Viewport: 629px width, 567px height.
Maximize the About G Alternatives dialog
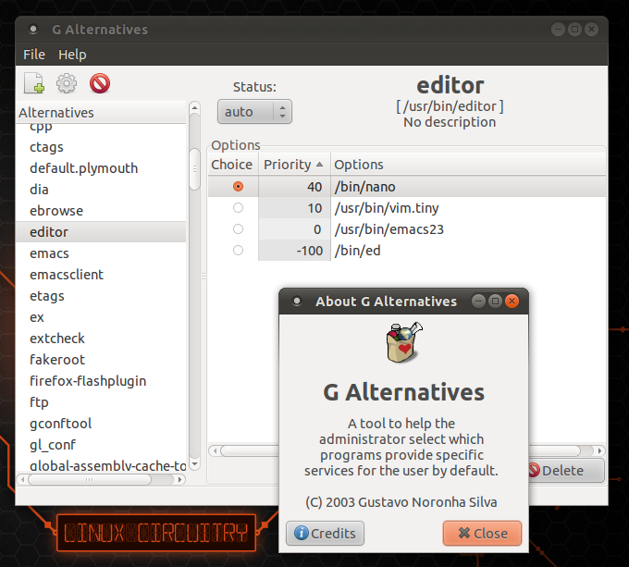coord(495,302)
